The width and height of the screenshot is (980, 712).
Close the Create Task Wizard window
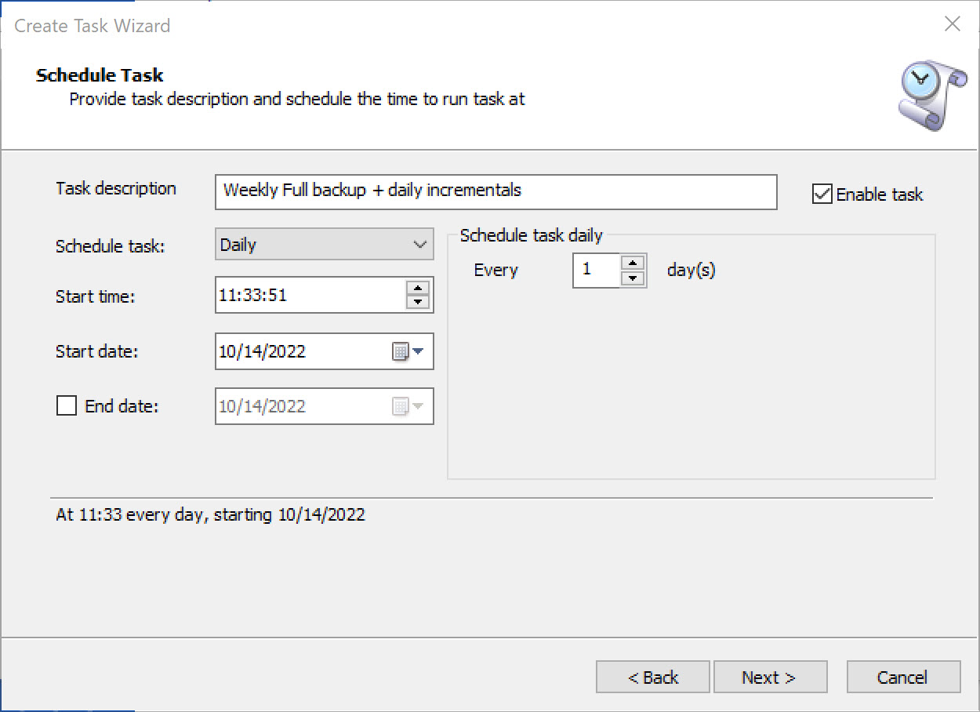click(952, 24)
